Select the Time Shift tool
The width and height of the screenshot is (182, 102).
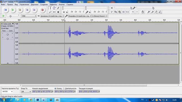pos(54,12)
